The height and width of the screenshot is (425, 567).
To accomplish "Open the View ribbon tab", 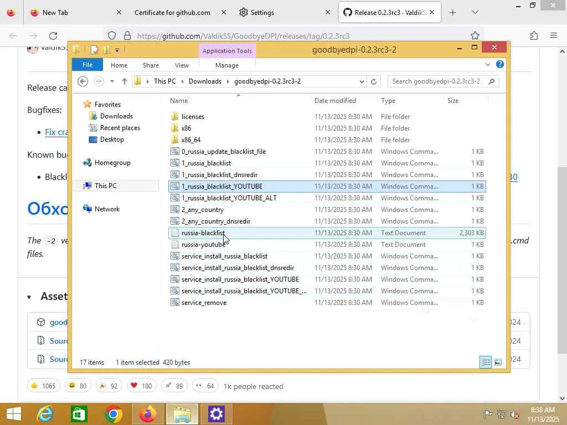I will [182, 65].
